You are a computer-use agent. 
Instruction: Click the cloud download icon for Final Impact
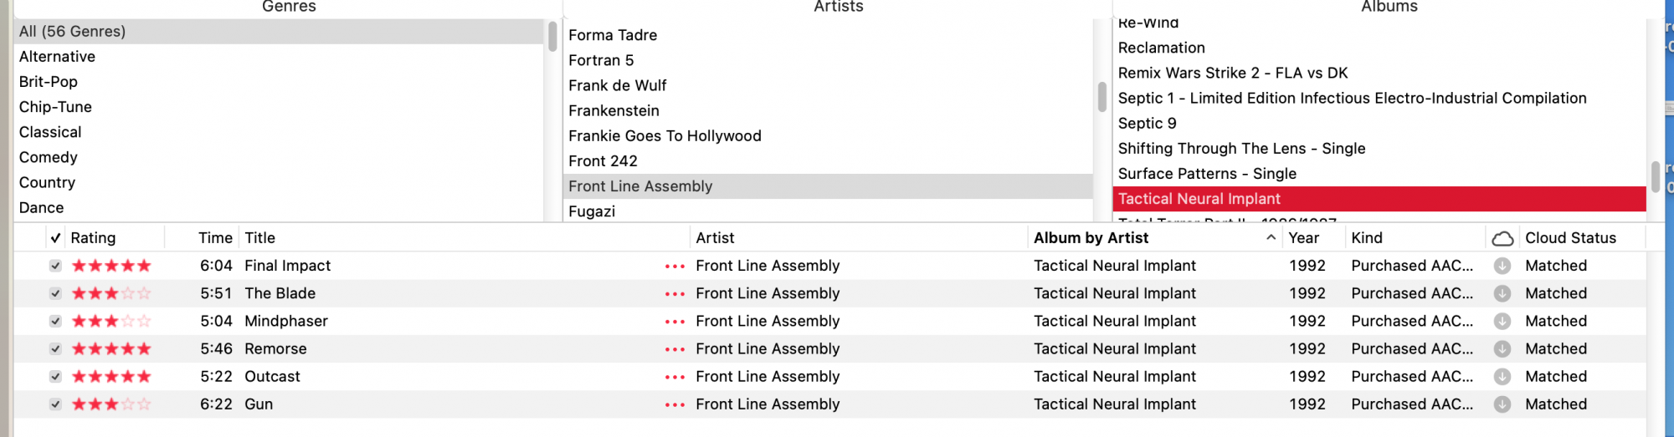click(1502, 266)
